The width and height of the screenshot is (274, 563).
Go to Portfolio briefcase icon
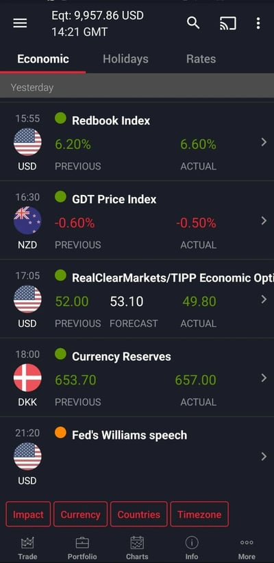[82, 542]
